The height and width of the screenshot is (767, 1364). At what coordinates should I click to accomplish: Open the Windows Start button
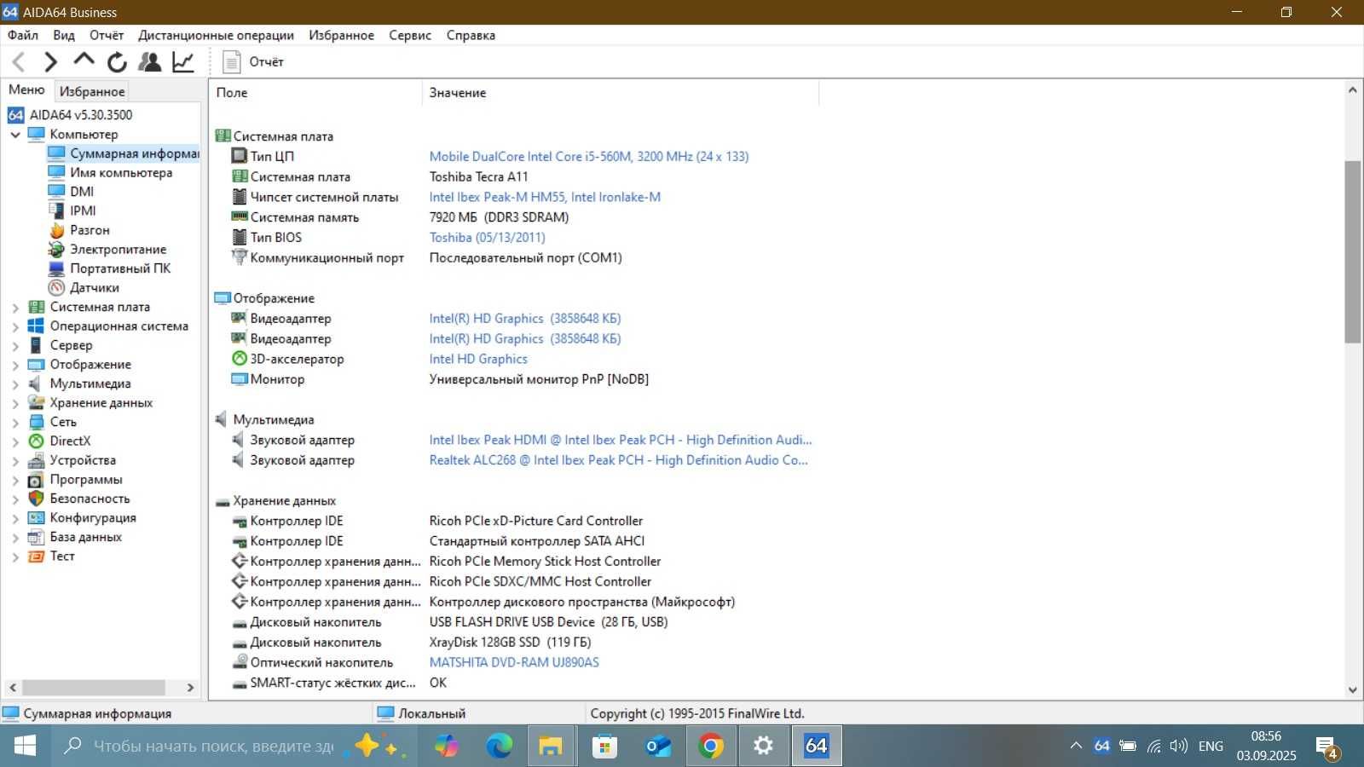pos(25,747)
